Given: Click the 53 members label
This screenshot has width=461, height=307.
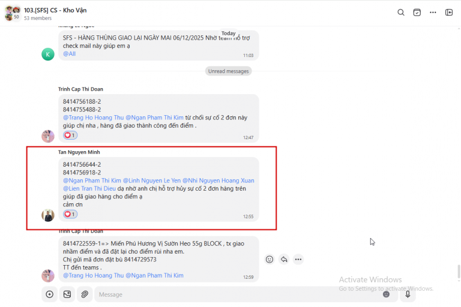Looking at the screenshot, I should tap(38, 18).
